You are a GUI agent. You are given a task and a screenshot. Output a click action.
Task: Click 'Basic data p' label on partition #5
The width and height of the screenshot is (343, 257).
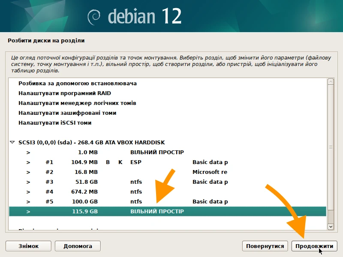pos(210,201)
